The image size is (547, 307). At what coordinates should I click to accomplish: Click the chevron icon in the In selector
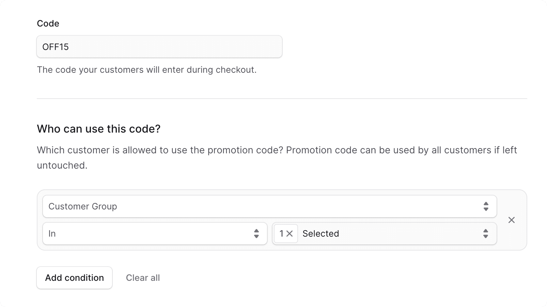click(x=256, y=234)
